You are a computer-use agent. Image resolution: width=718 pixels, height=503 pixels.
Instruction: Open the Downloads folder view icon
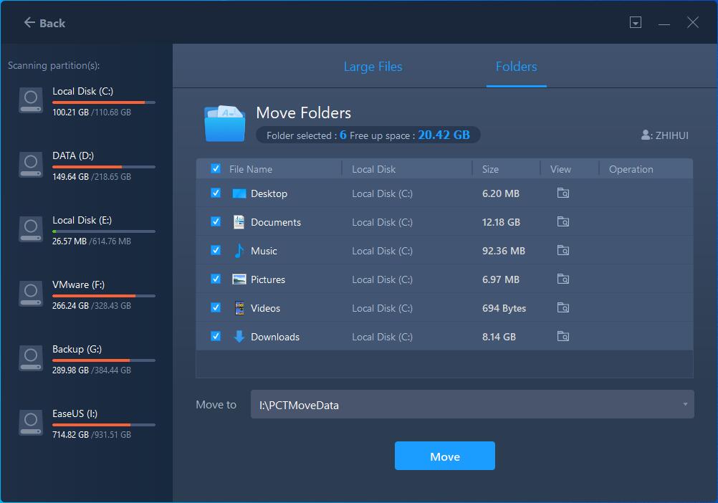click(x=563, y=337)
